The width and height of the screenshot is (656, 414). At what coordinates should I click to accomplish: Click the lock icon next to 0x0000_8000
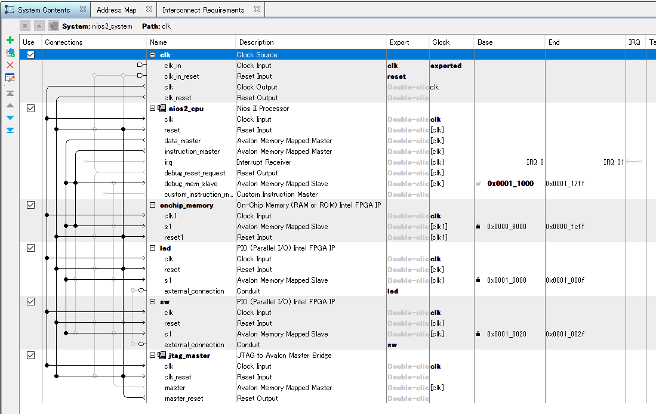[x=478, y=227]
